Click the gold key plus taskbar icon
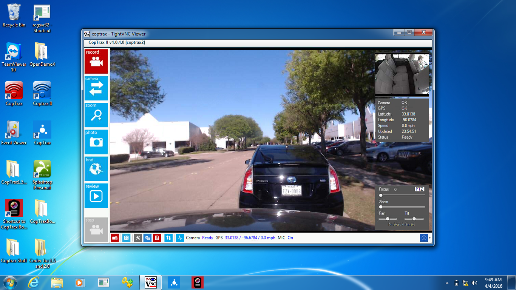Viewport: 516px width, 290px height. coord(127,282)
